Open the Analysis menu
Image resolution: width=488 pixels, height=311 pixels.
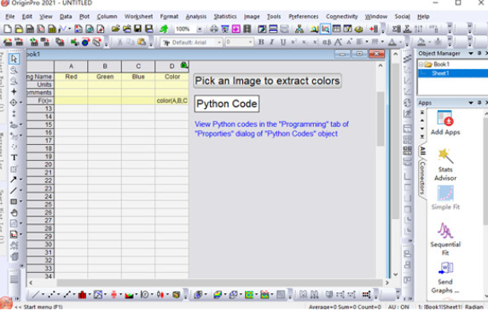(x=196, y=16)
